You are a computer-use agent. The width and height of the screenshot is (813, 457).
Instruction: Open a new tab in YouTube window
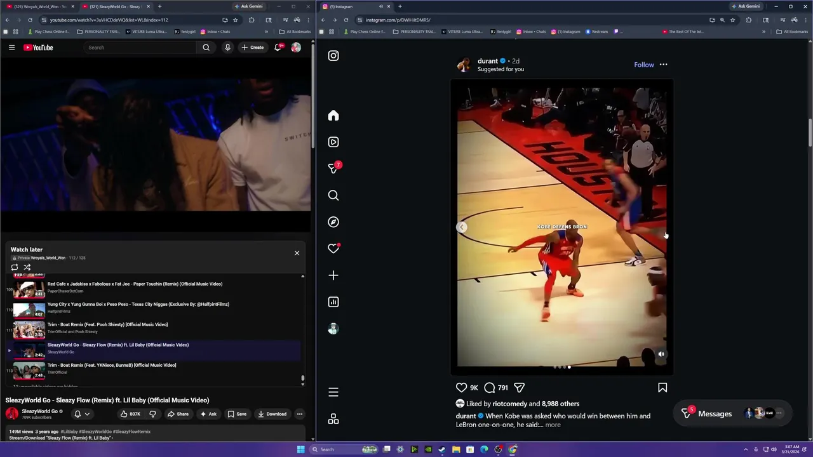159,6
